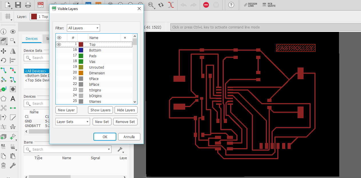361x178 pixels.
Task: Click the Save disk icon
Action: pyautogui.click(x=18, y=5)
